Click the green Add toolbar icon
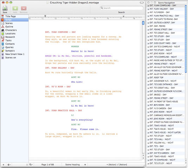 tap(15, 8)
